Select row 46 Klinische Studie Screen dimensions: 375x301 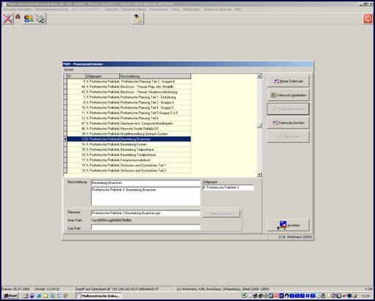point(129,129)
